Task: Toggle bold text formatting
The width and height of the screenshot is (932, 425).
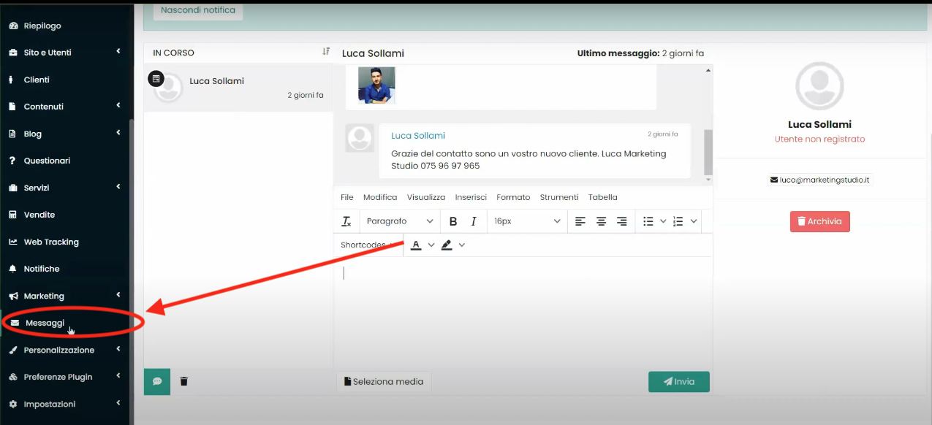Action: (453, 221)
